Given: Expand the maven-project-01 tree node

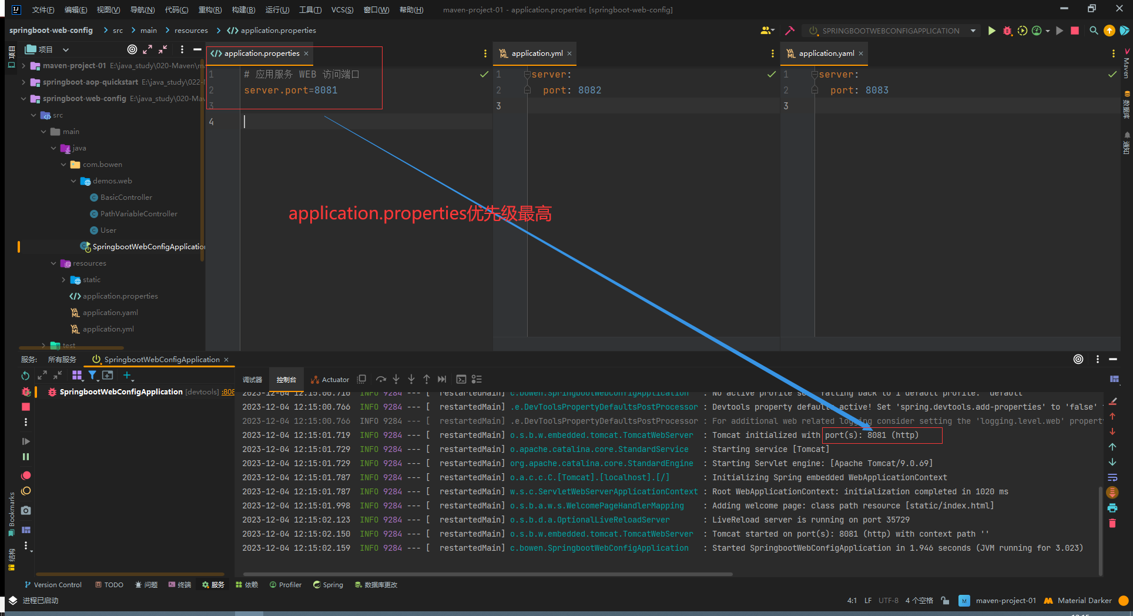Looking at the screenshot, I should point(23,66).
